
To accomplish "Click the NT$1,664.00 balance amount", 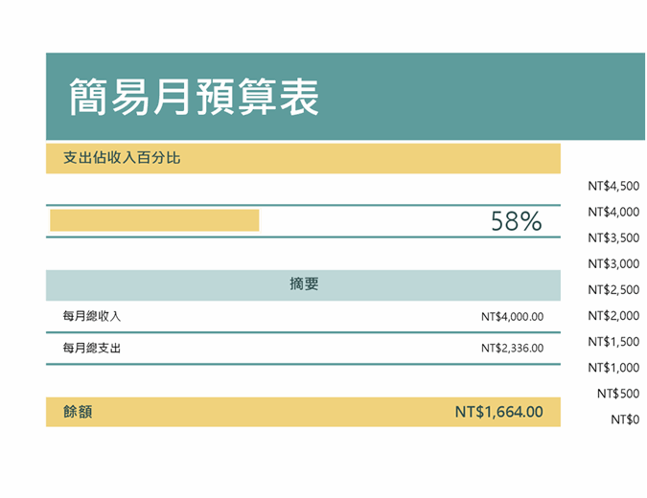I will (498, 412).
